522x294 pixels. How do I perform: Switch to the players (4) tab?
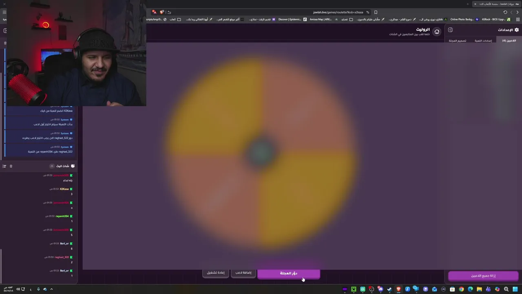tap(509, 41)
